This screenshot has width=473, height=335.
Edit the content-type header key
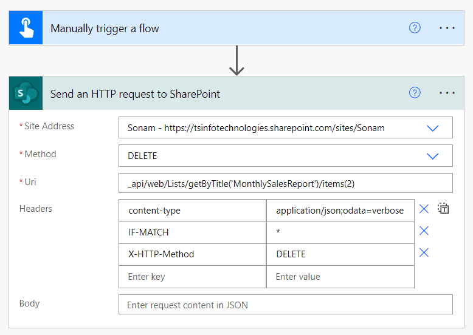(193, 211)
